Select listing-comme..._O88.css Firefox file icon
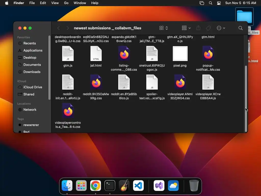The image size is (261, 196). click(x=124, y=54)
